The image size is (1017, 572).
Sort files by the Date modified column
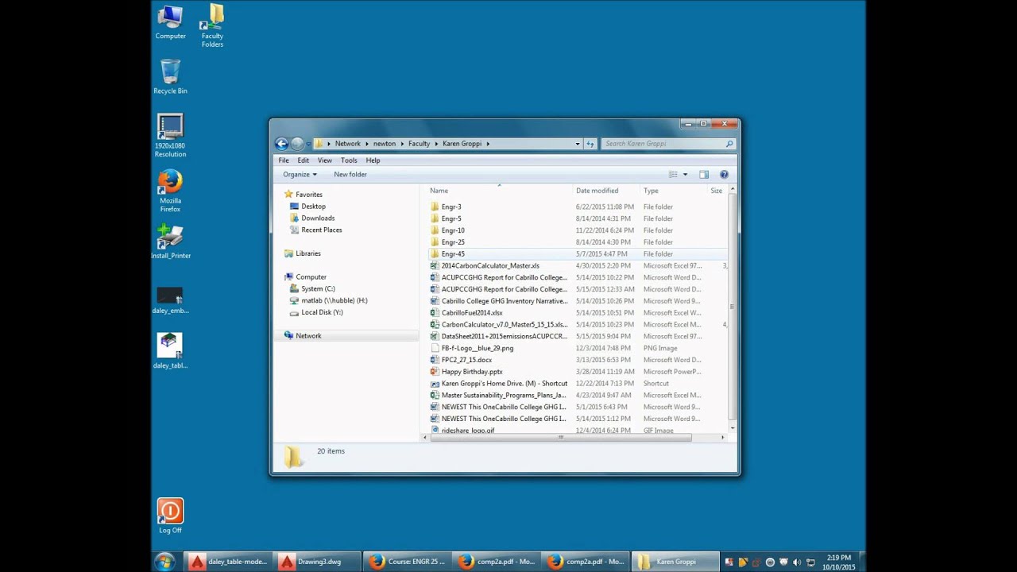click(597, 191)
